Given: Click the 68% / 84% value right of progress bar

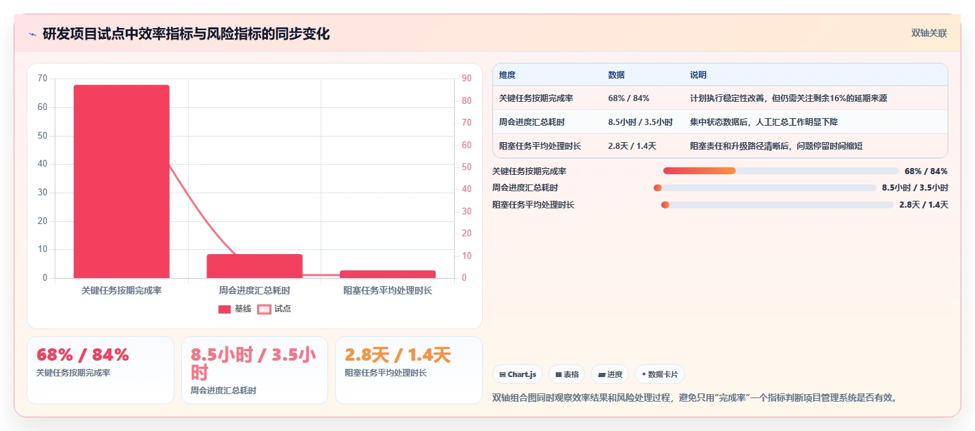Looking at the screenshot, I should tap(926, 171).
